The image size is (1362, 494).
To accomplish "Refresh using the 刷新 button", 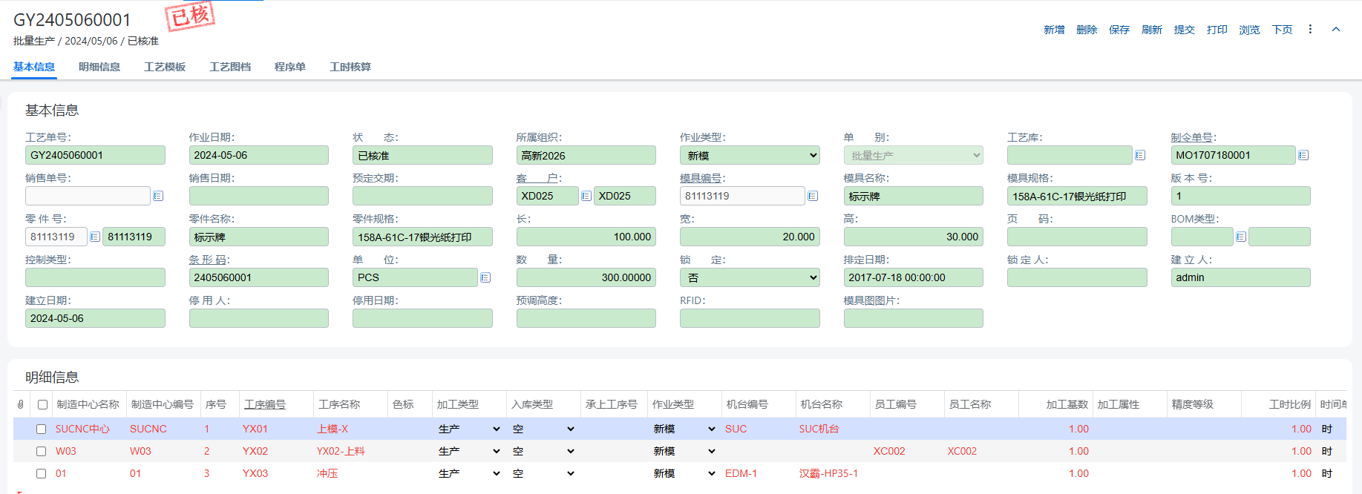I will click(x=1152, y=30).
